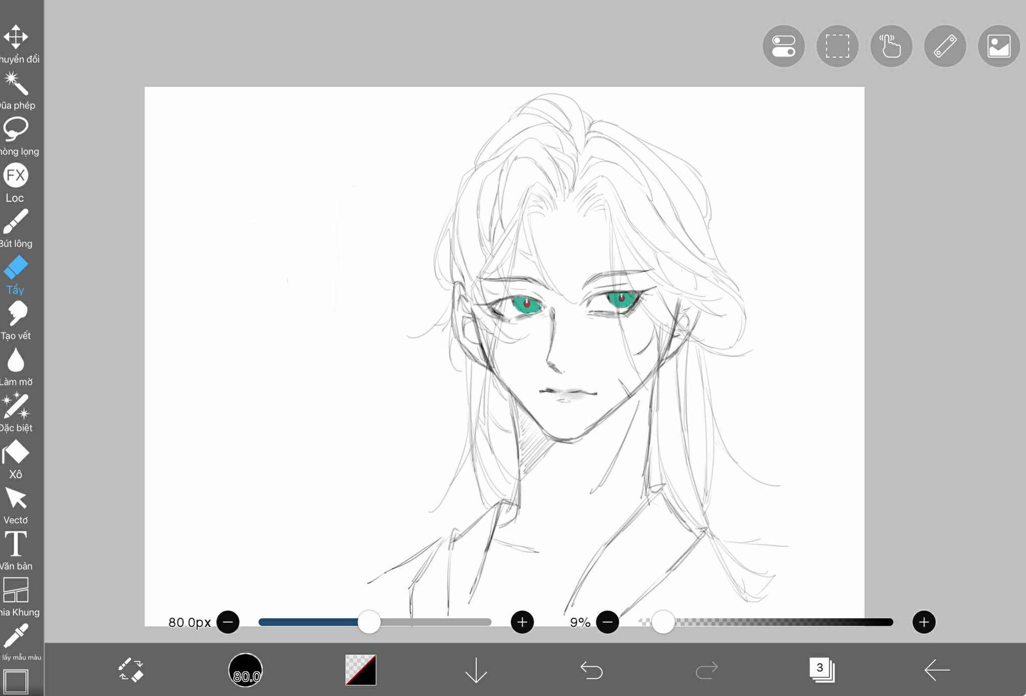
Task: Open the color swatch picker
Action: tap(361, 670)
